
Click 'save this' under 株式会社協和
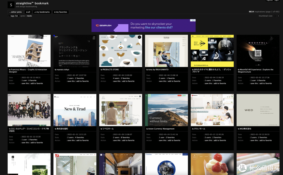[71, 140]
